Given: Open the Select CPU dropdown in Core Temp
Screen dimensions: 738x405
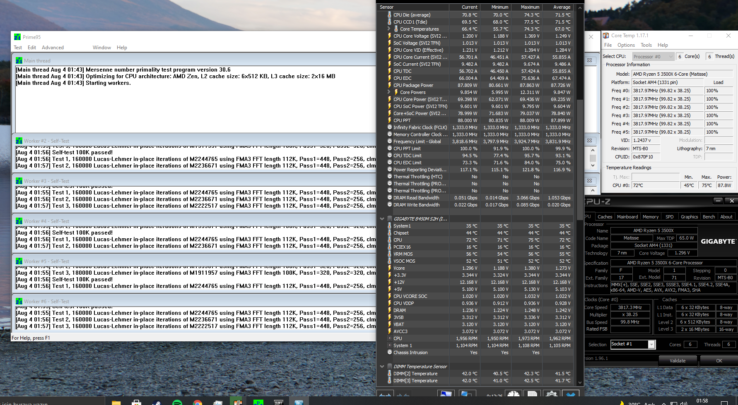Looking at the screenshot, I should click(653, 57).
